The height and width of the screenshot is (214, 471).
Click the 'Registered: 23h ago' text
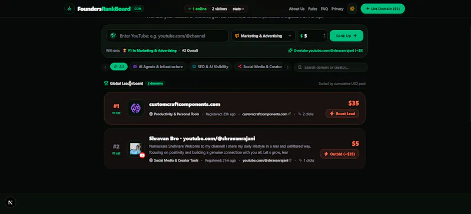(220, 115)
